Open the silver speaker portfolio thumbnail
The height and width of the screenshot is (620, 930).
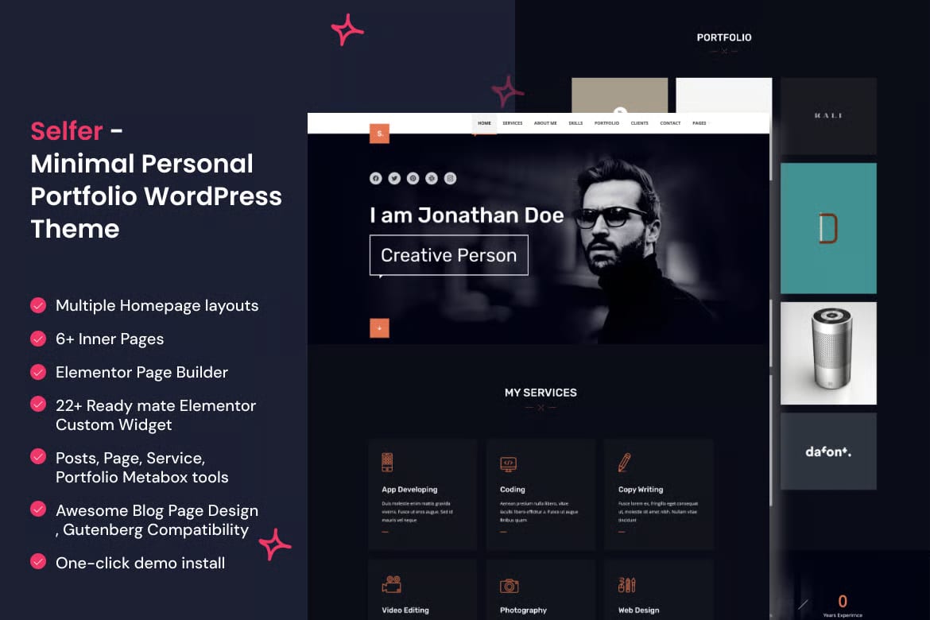[x=828, y=353]
